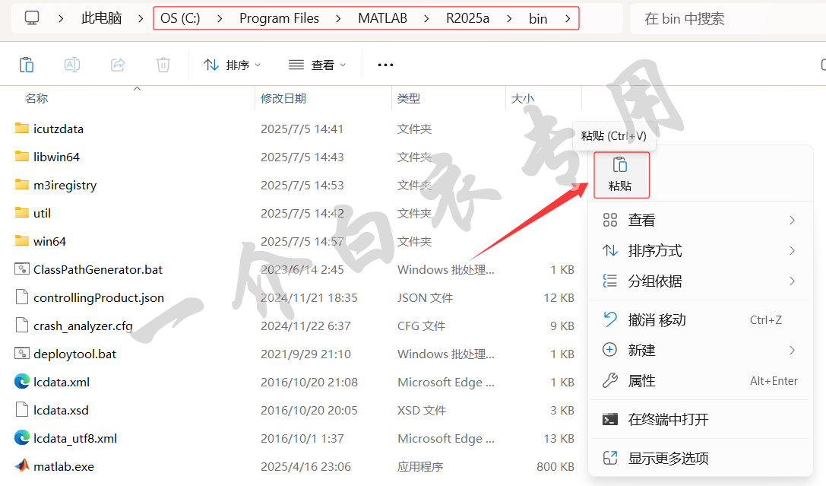Image resolution: width=826 pixels, height=486 pixels.
Task: Select the lcdata_utf8.xml file name
Action: 74,439
